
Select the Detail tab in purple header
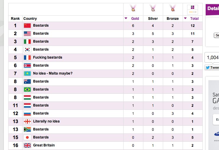coord(213,8)
